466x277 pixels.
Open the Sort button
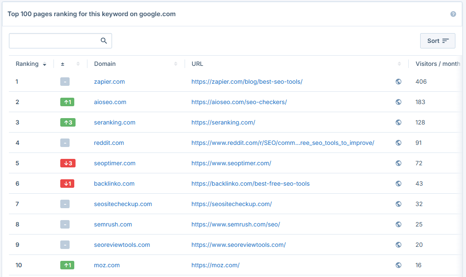[x=438, y=41]
